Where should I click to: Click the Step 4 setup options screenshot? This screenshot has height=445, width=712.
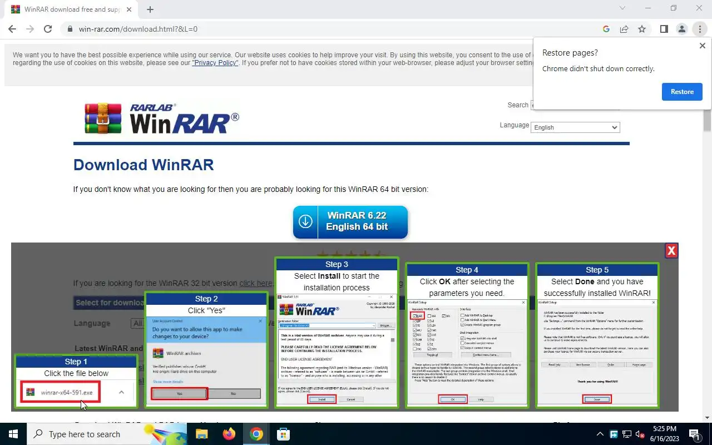467,352
